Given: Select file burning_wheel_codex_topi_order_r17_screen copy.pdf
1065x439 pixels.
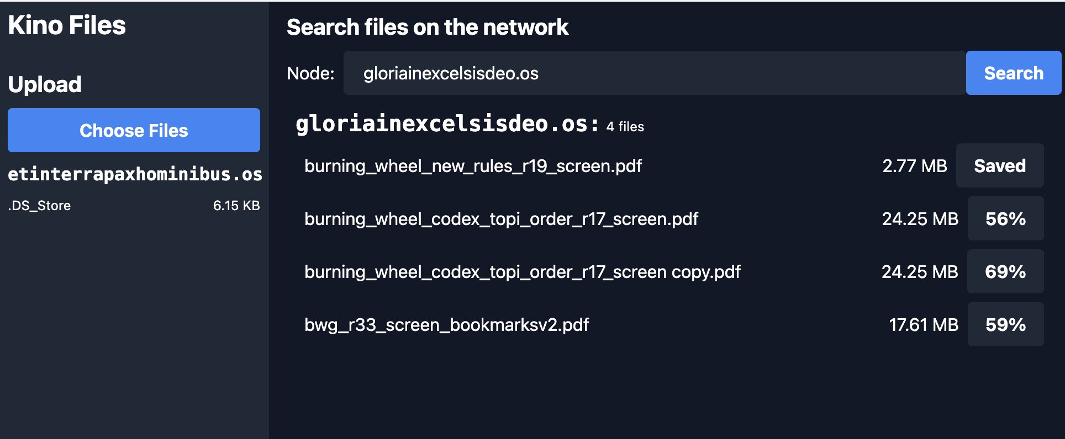Looking at the screenshot, I should click(523, 272).
